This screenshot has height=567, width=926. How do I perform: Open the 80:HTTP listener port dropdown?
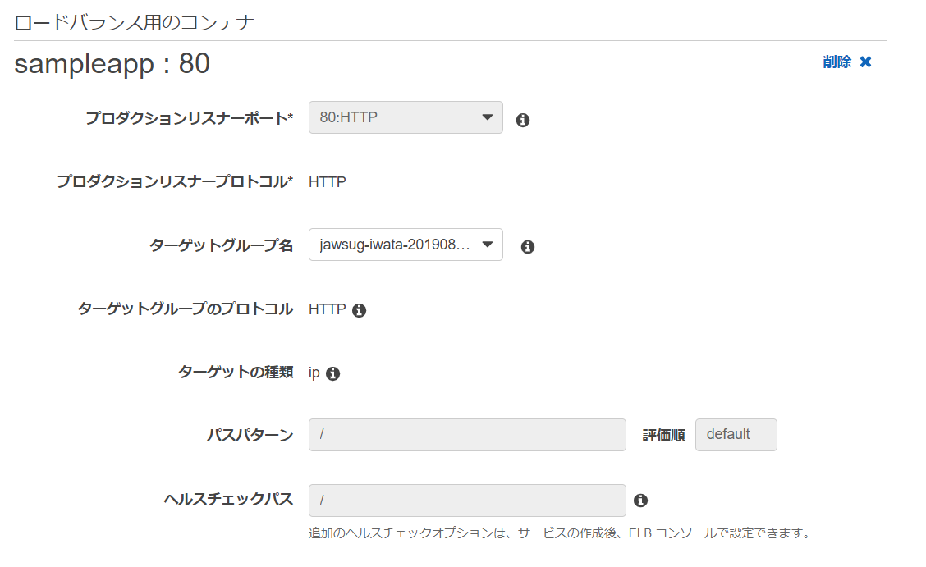pos(405,117)
